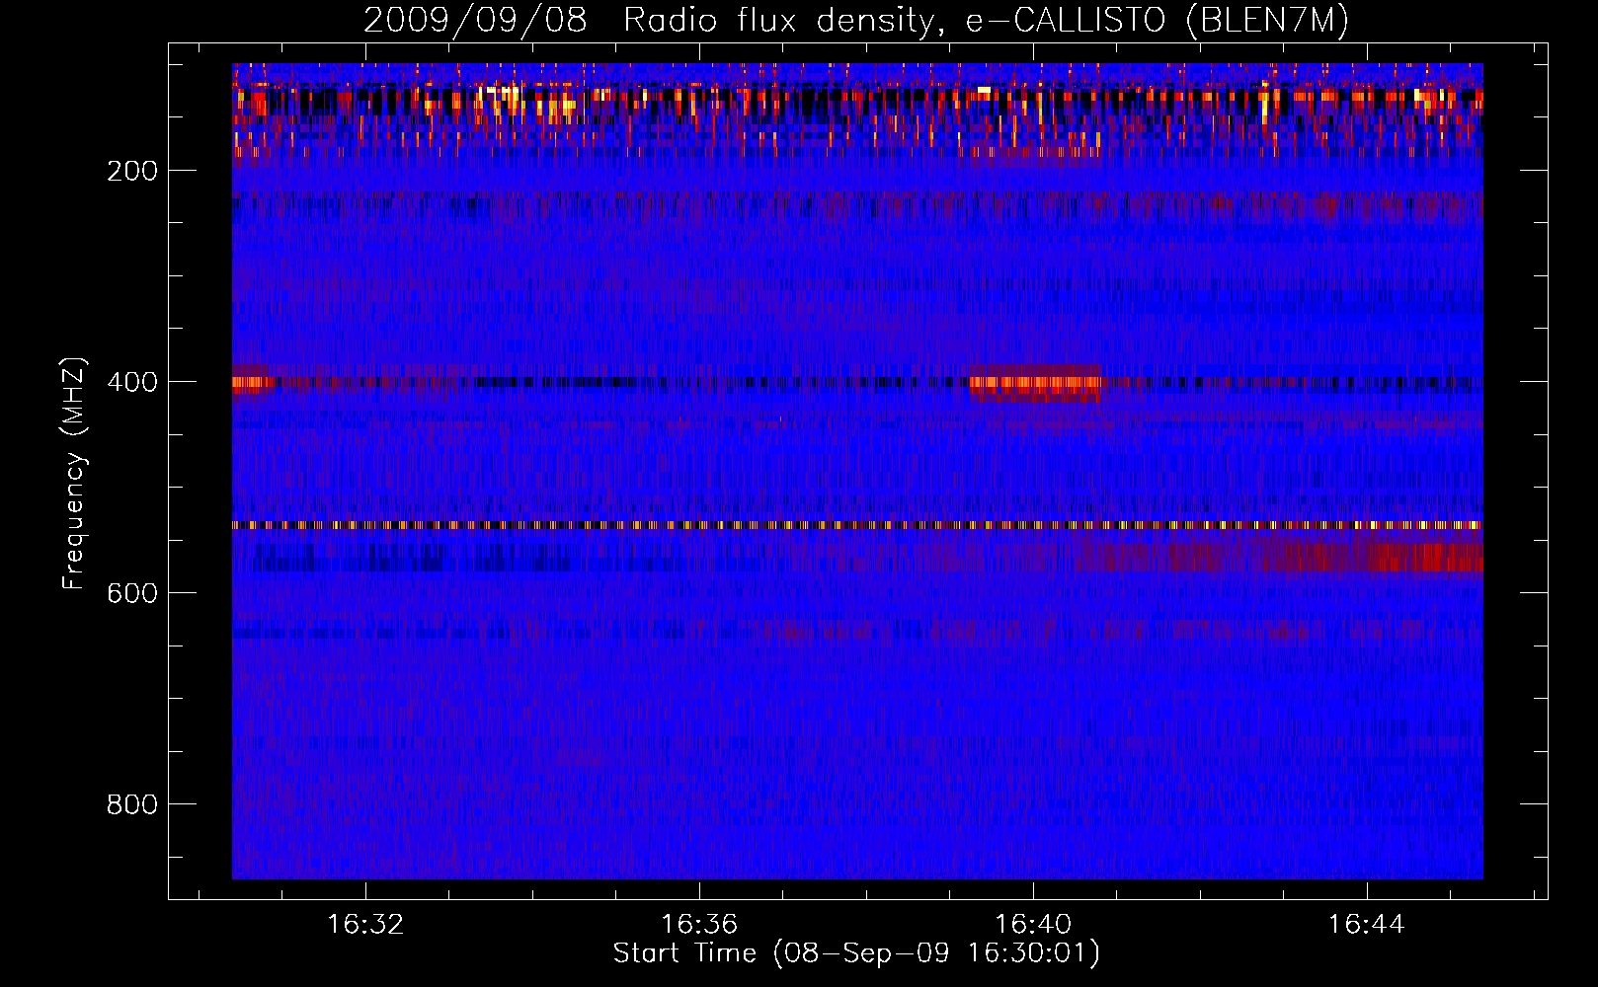Click the 400 frequency tick label
The width and height of the screenshot is (1598, 987).
(132, 382)
